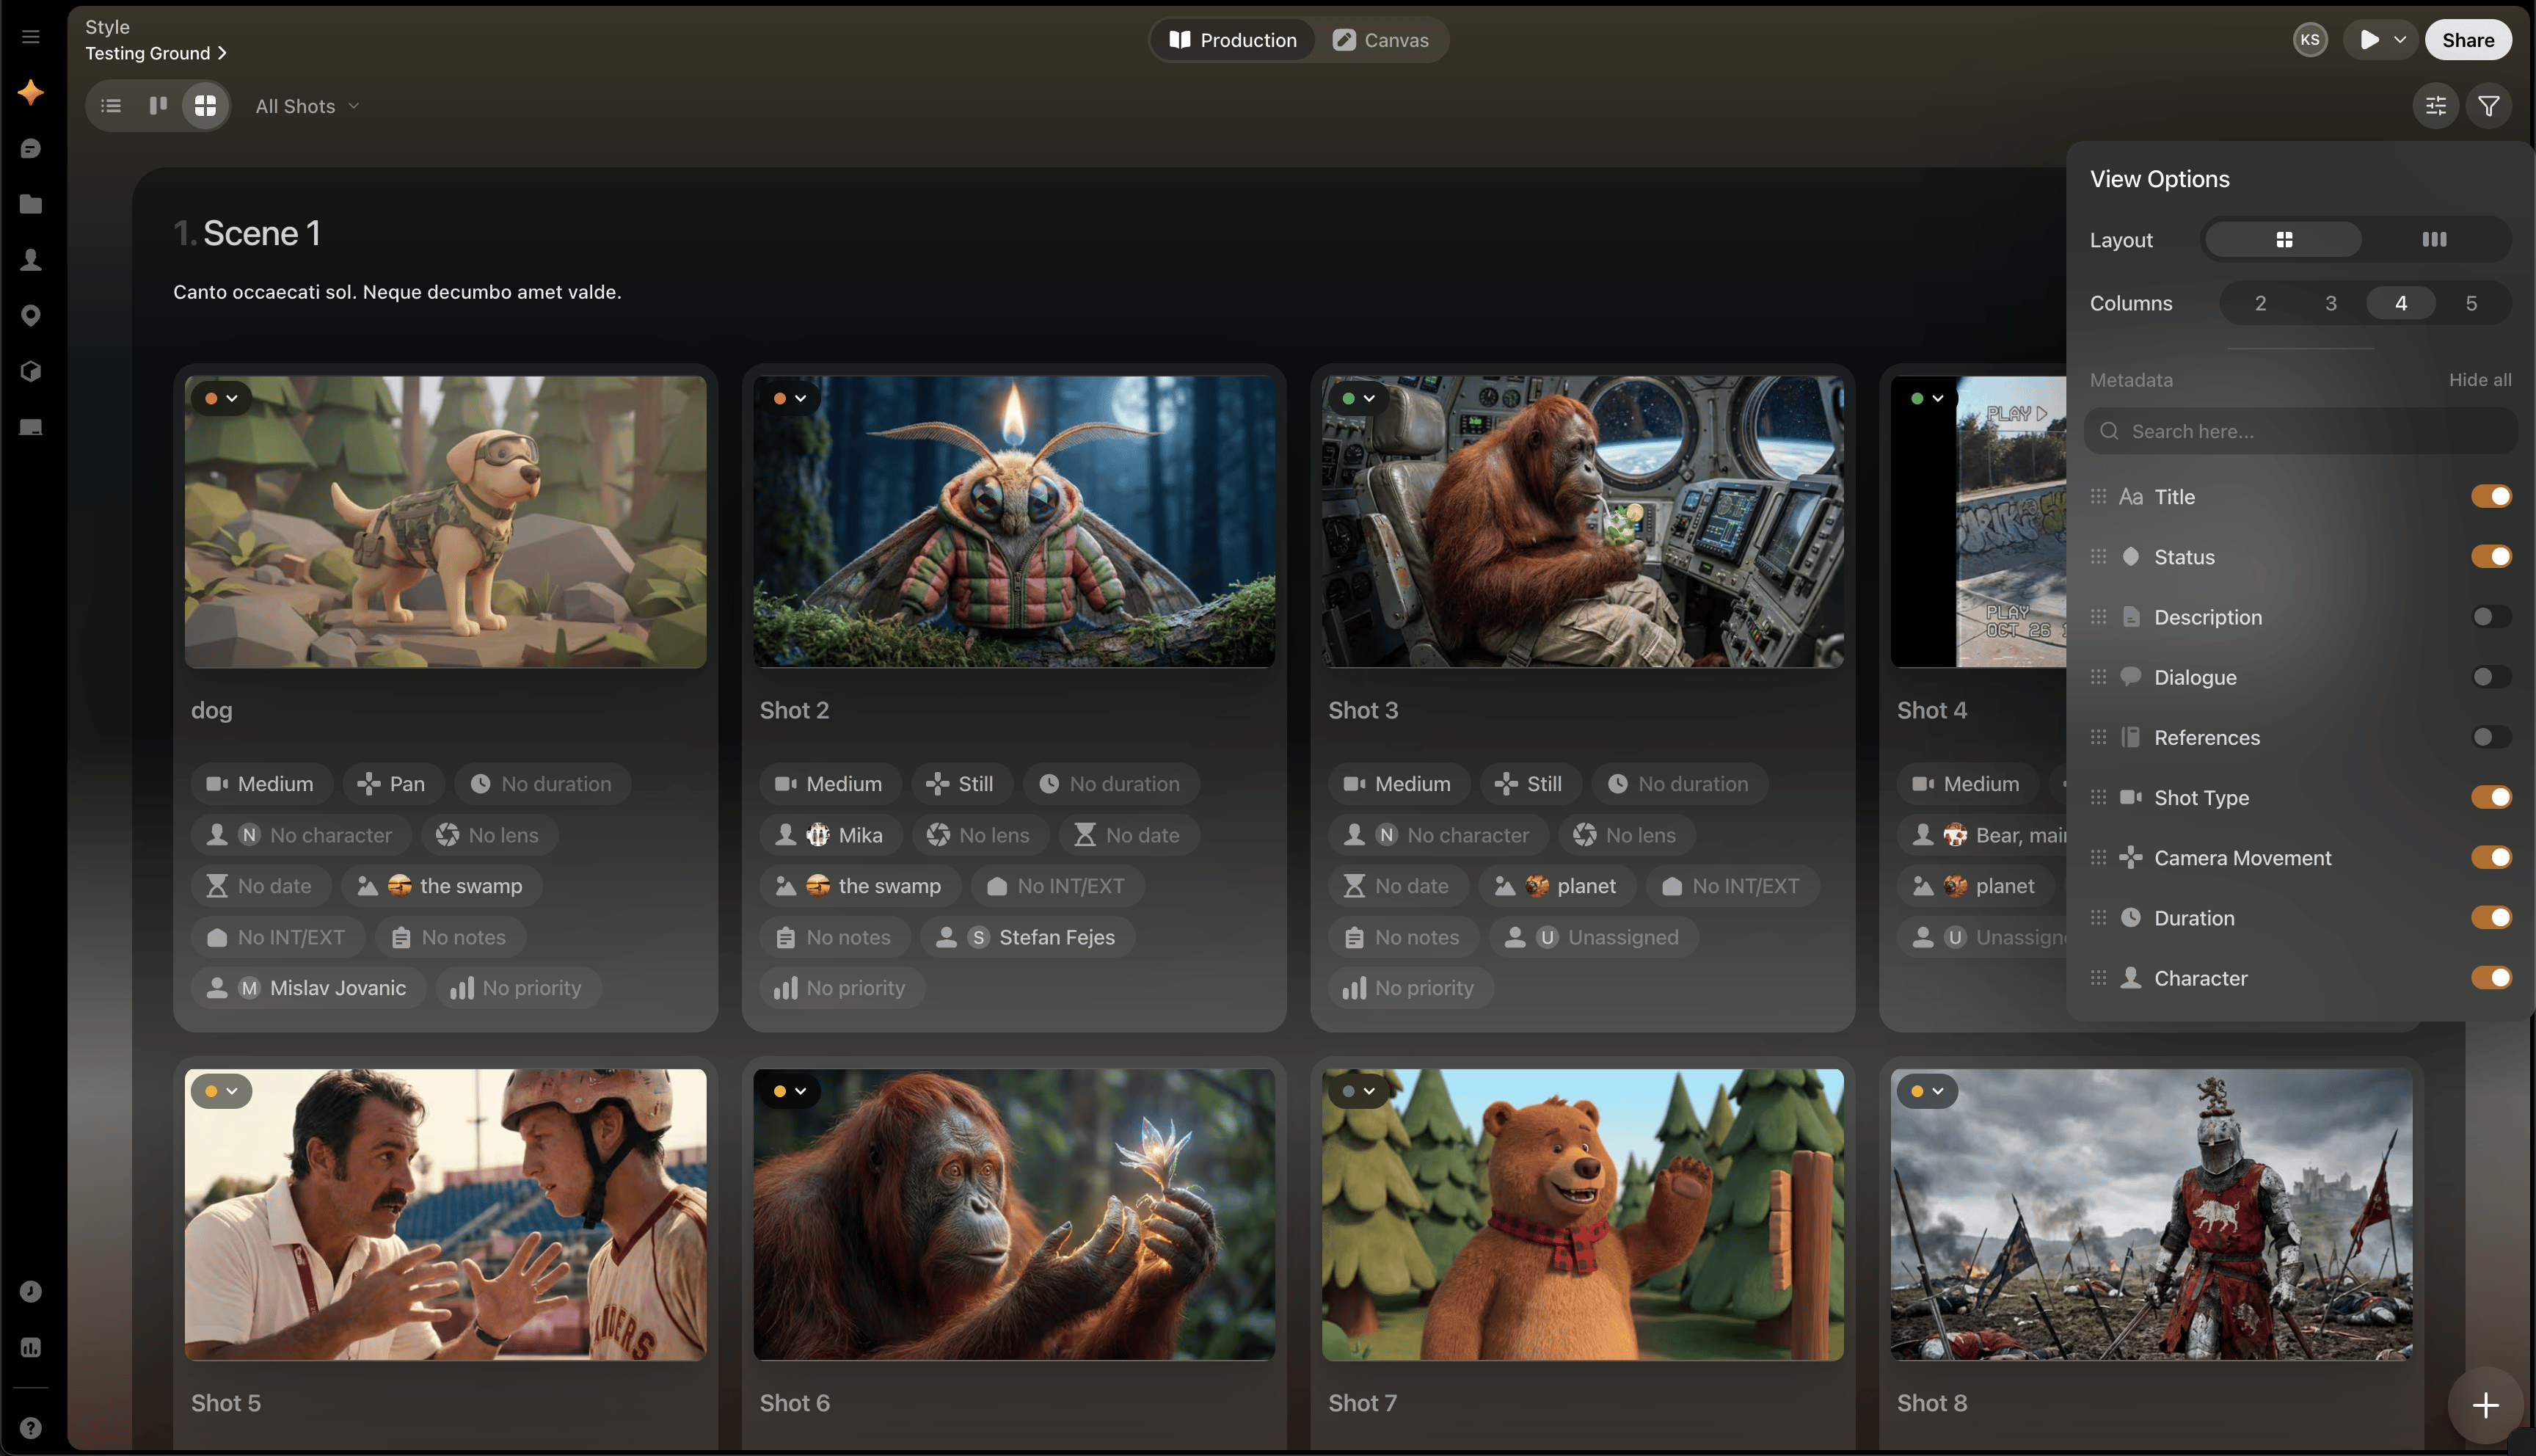Choose grid layout in View Options
The height and width of the screenshot is (1456, 2536).
point(2284,240)
